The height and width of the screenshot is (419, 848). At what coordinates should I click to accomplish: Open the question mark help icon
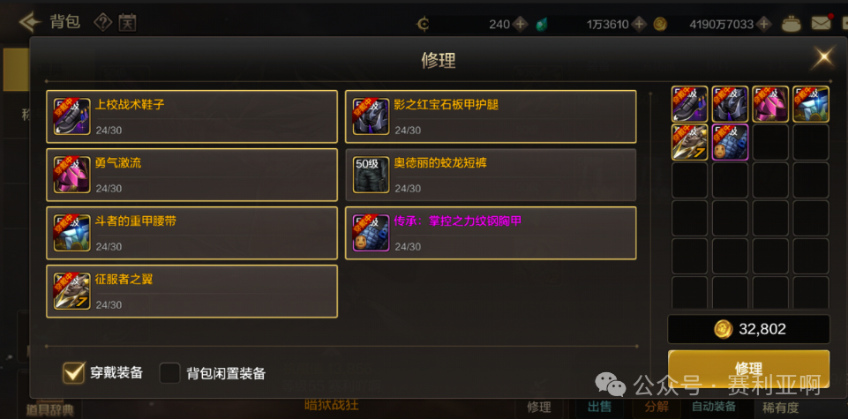pos(102,22)
